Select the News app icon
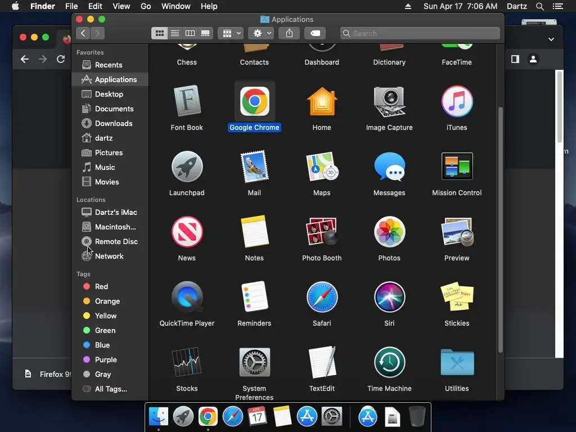The height and width of the screenshot is (432, 576). coord(187,232)
